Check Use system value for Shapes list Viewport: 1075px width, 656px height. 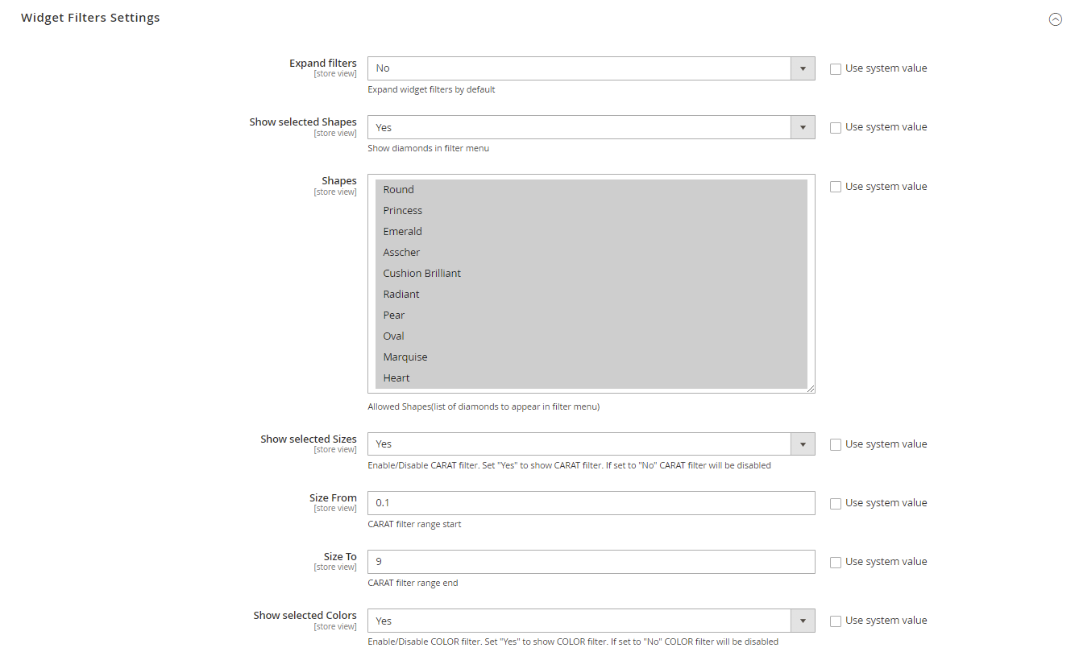[836, 187]
